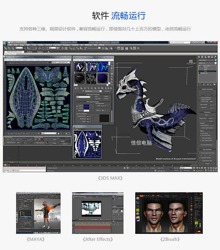Viewport: 220px width, 250px height.
Task: Click the Edit... button in Parameters
Action: [x=207, y=115]
